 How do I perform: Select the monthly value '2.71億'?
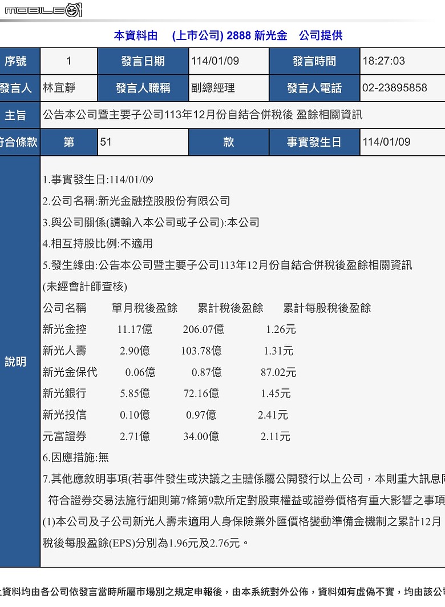(135, 437)
